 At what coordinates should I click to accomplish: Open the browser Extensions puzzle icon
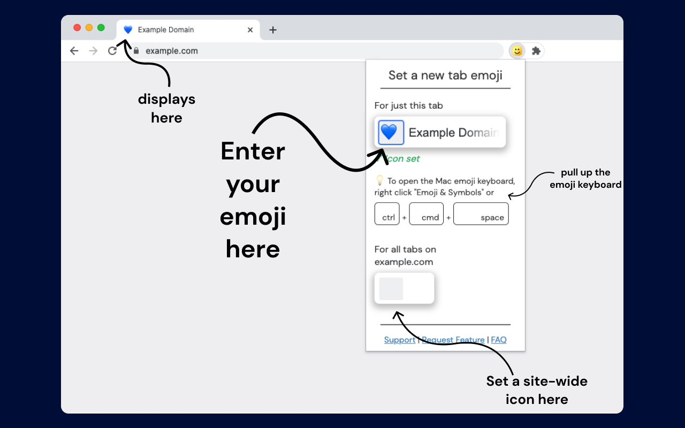(535, 50)
